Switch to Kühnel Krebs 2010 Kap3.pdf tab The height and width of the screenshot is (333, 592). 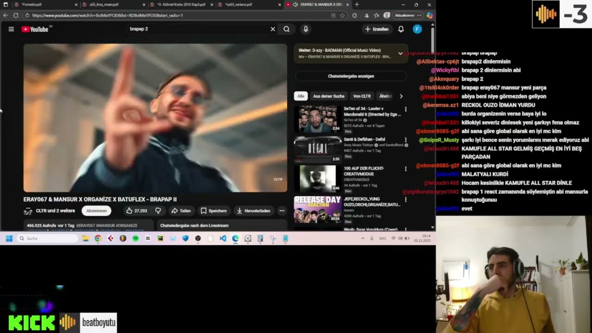(x=182, y=5)
